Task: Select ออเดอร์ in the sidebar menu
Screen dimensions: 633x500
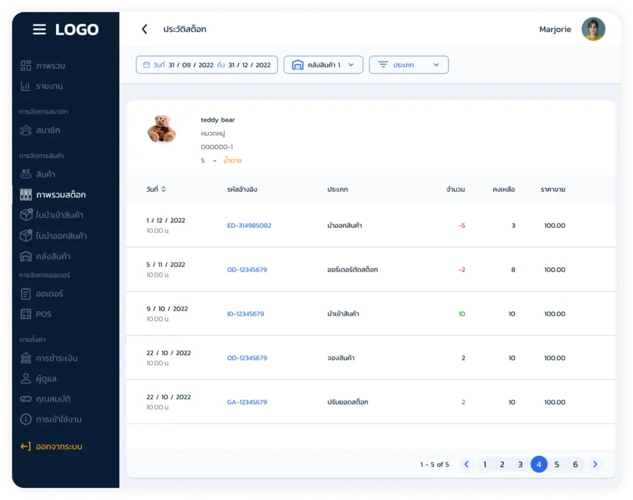Action: [42, 294]
